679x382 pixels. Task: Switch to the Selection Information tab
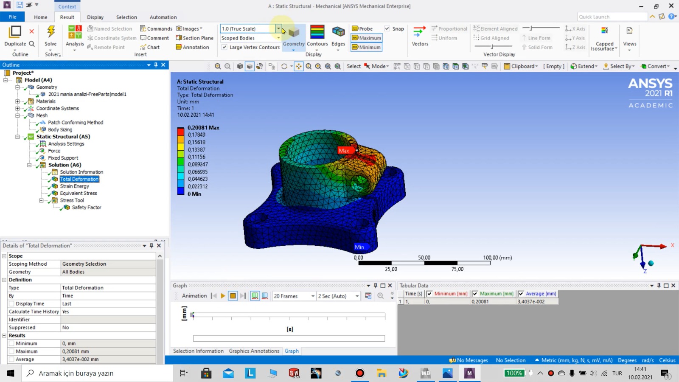tap(198, 351)
